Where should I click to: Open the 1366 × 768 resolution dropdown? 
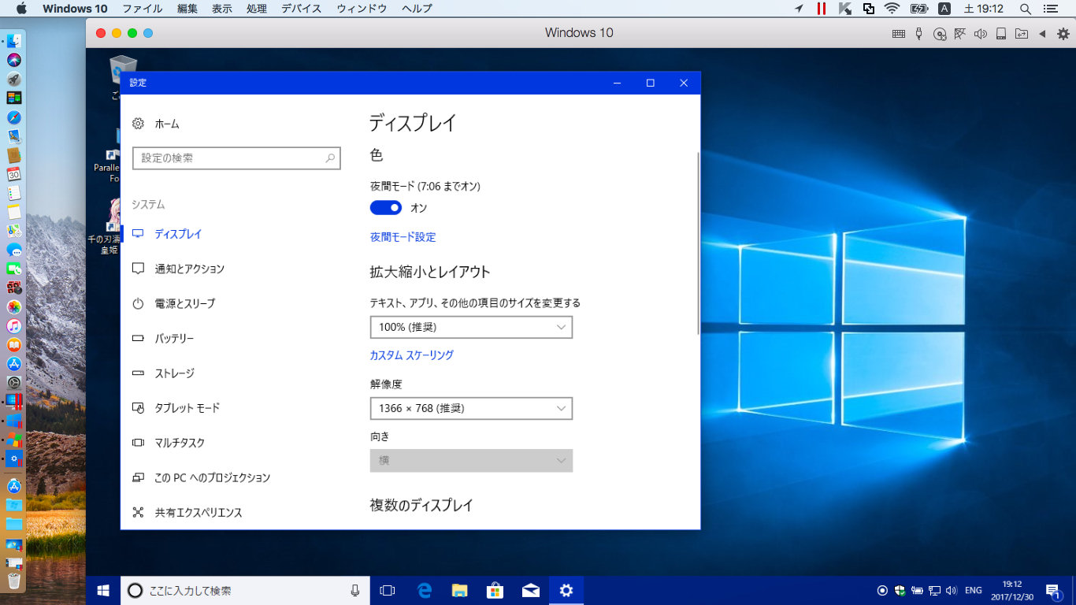471,408
